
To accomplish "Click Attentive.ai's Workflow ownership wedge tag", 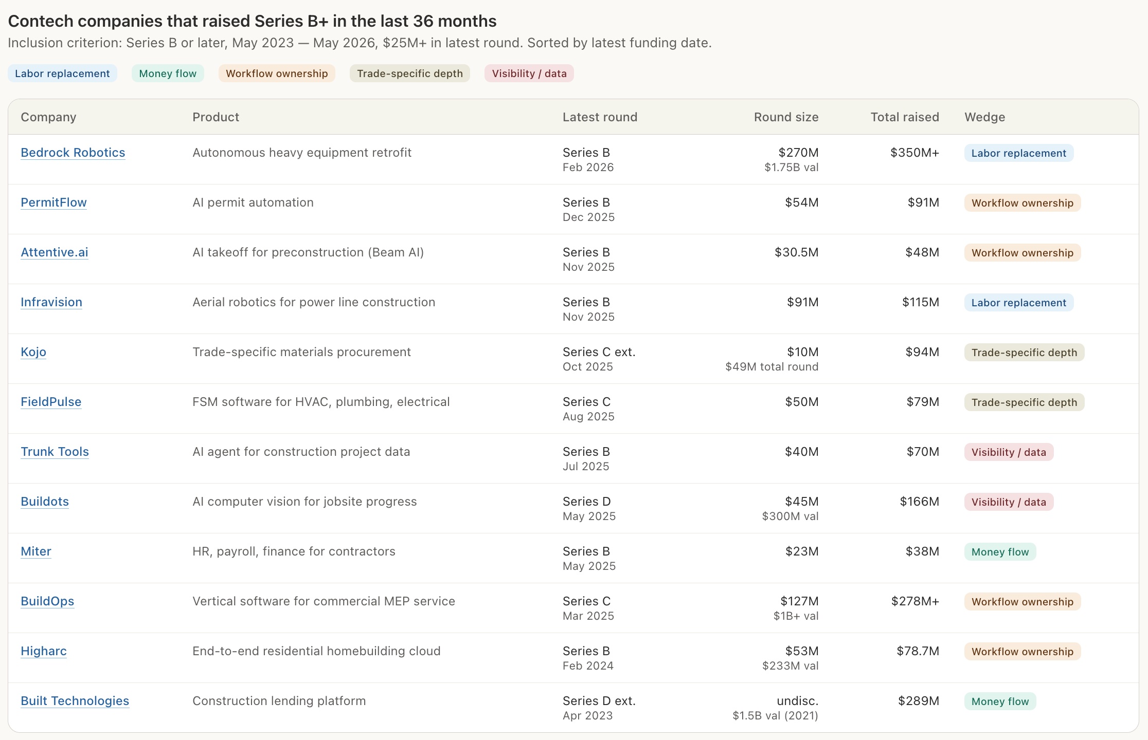I will pyautogui.click(x=1023, y=253).
